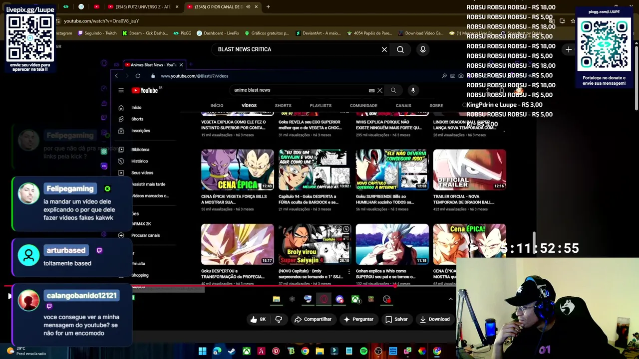Screen dimensions: 639x359
Task: Click the inner microphone voice search icon
Action: tap(413, 90)
